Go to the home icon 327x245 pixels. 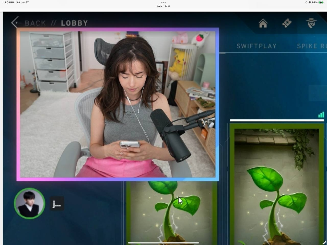click(x=263, y=23)
